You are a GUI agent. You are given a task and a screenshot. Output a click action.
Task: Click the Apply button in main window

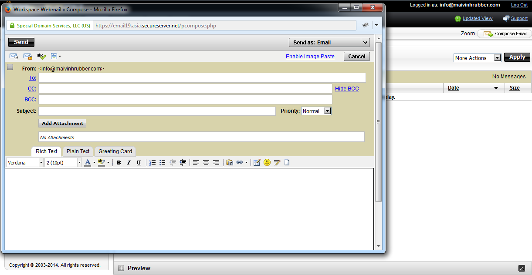(x=517, y=57)
